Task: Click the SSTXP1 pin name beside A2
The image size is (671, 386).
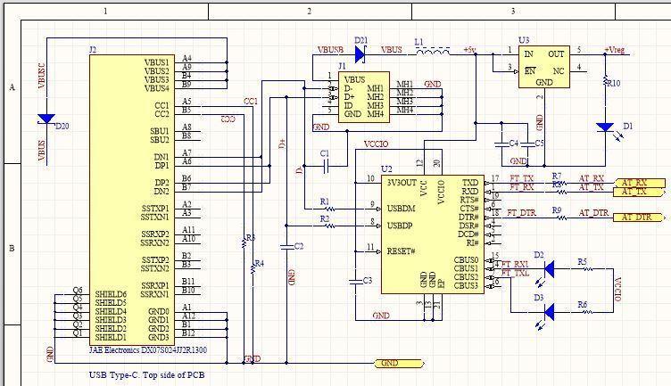Action: [x=155, y=209]
